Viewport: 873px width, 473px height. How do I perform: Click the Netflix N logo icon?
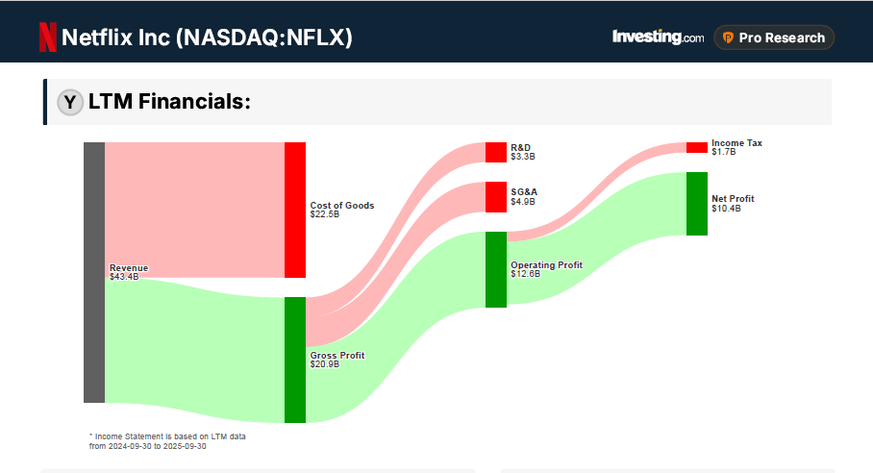click(x=47, y=37)
